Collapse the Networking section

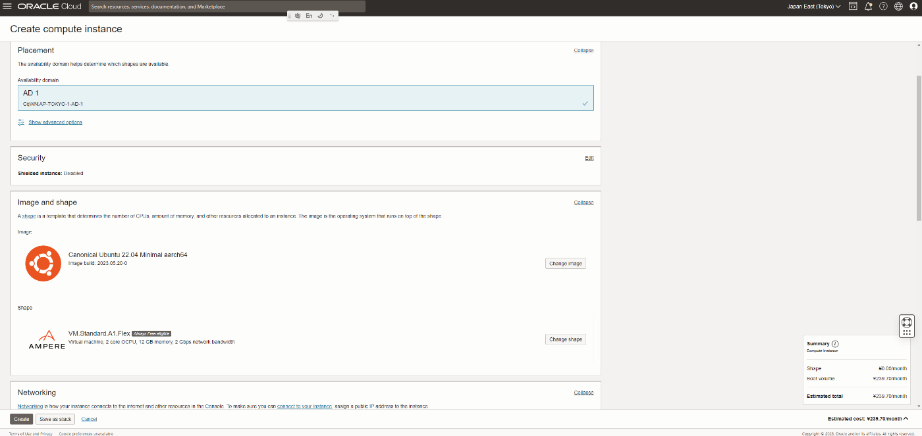pos(583,393)
